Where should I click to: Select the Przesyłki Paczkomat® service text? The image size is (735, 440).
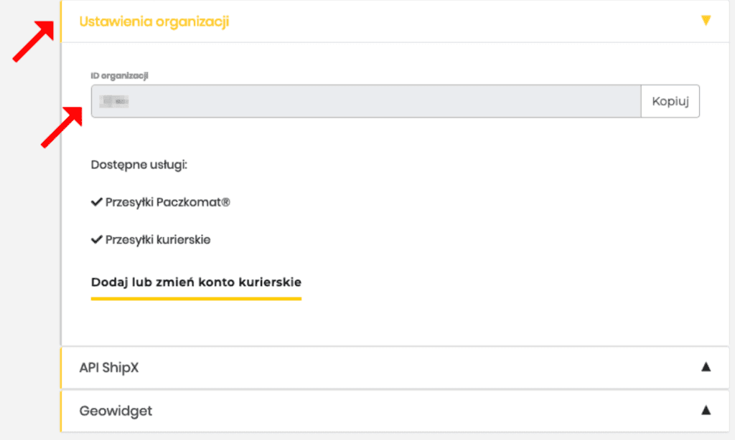pyautogui.click(x=167, y=203)
